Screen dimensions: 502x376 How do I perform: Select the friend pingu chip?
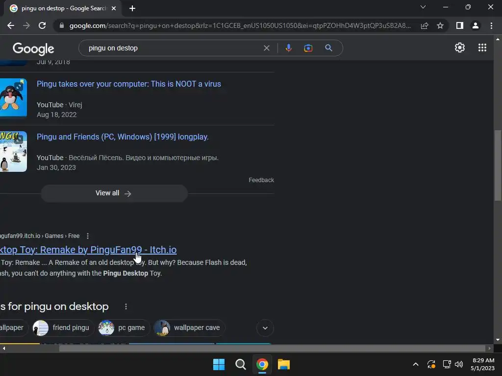(63, 328)
